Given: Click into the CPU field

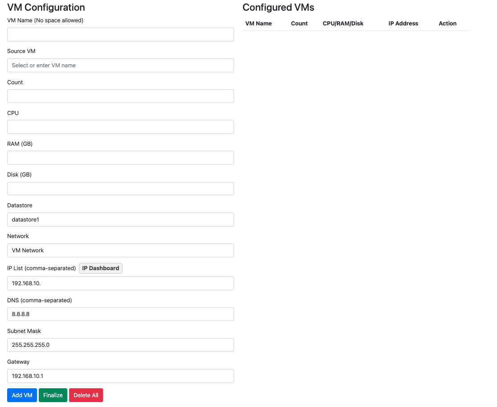Looking at the screenshot, I should click(120, 127).
